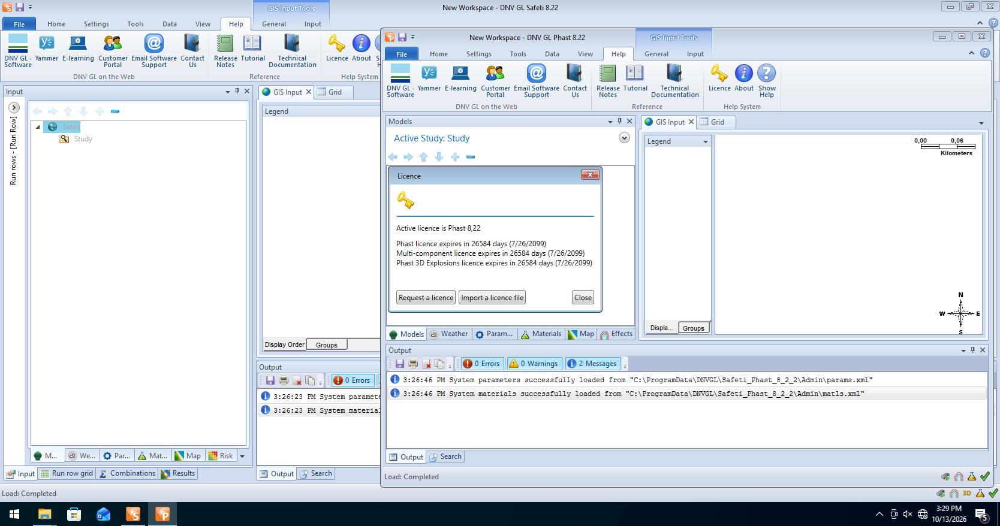Viewport: 1000px width, 526px height.
Task: Open Phast from the Windows taskbar
Action: tap(162, 514)
